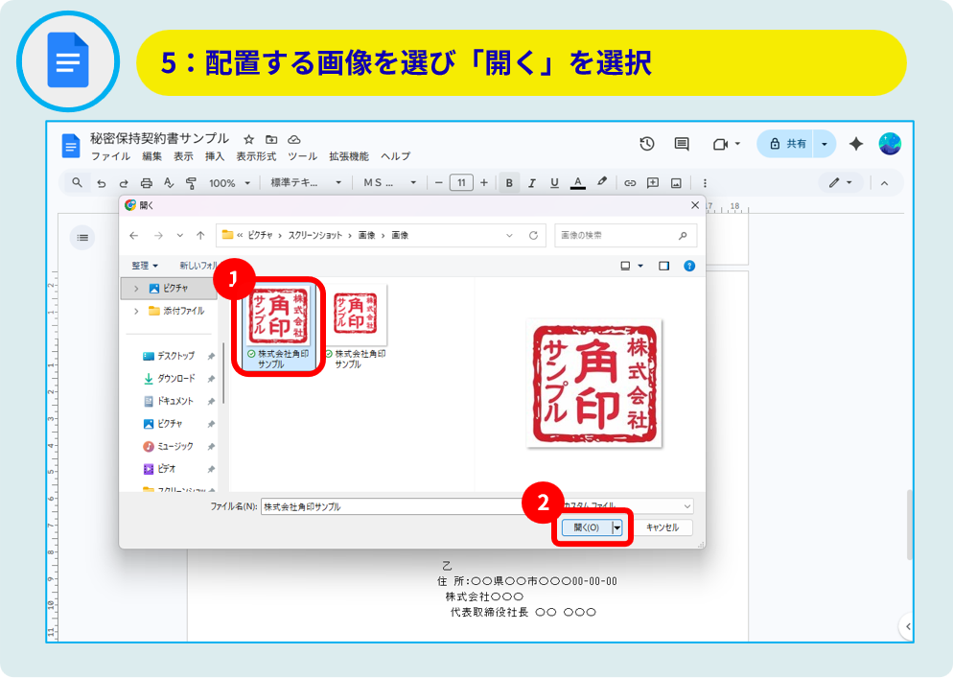Image resolution: width=953 pixels, height=678 pixels.
Task: Expand the ピクチャ tree node
Action: pos(136,288)
